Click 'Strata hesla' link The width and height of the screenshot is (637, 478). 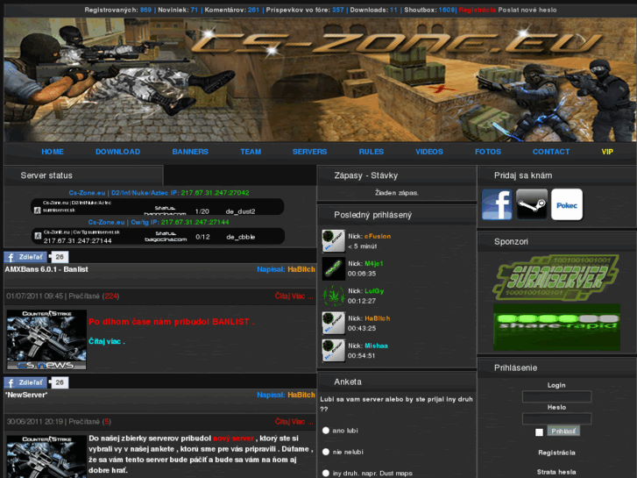click(x=556, y=472)
